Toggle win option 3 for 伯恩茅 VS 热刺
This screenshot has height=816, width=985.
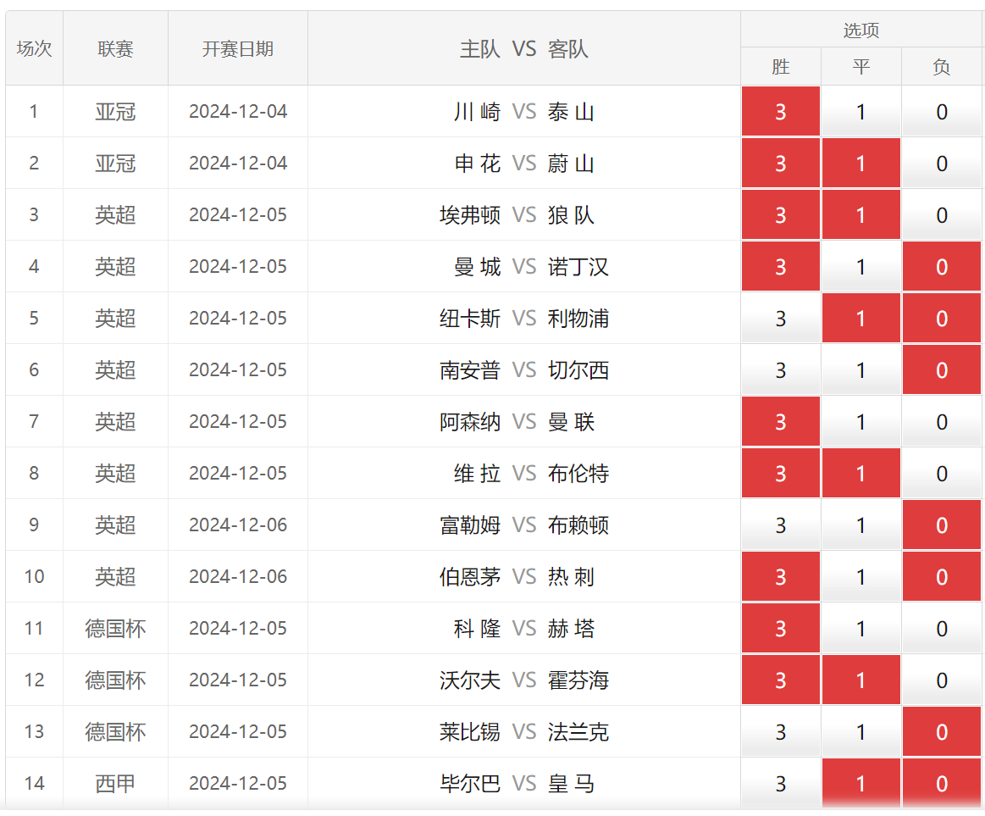click(780, 576)
